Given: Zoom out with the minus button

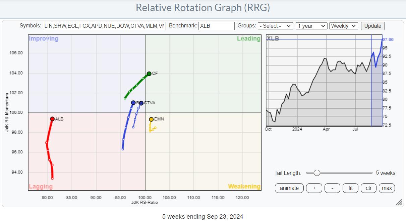Looking at the screenshot, I should click(x=332, y=188).
